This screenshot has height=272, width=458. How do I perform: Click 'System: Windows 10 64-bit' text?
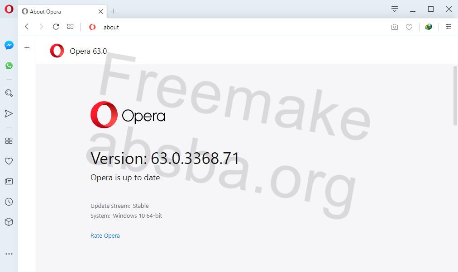[x=126, y=216]
